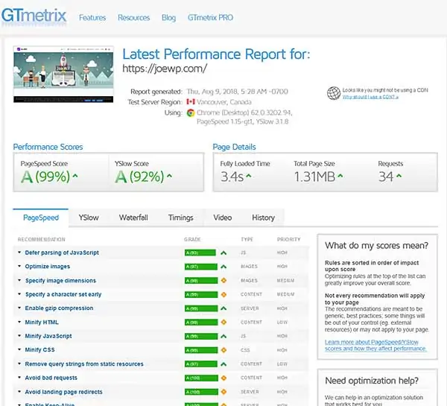Open the Features menu
This screenshot has width=447, height=406.
(92, 18)
